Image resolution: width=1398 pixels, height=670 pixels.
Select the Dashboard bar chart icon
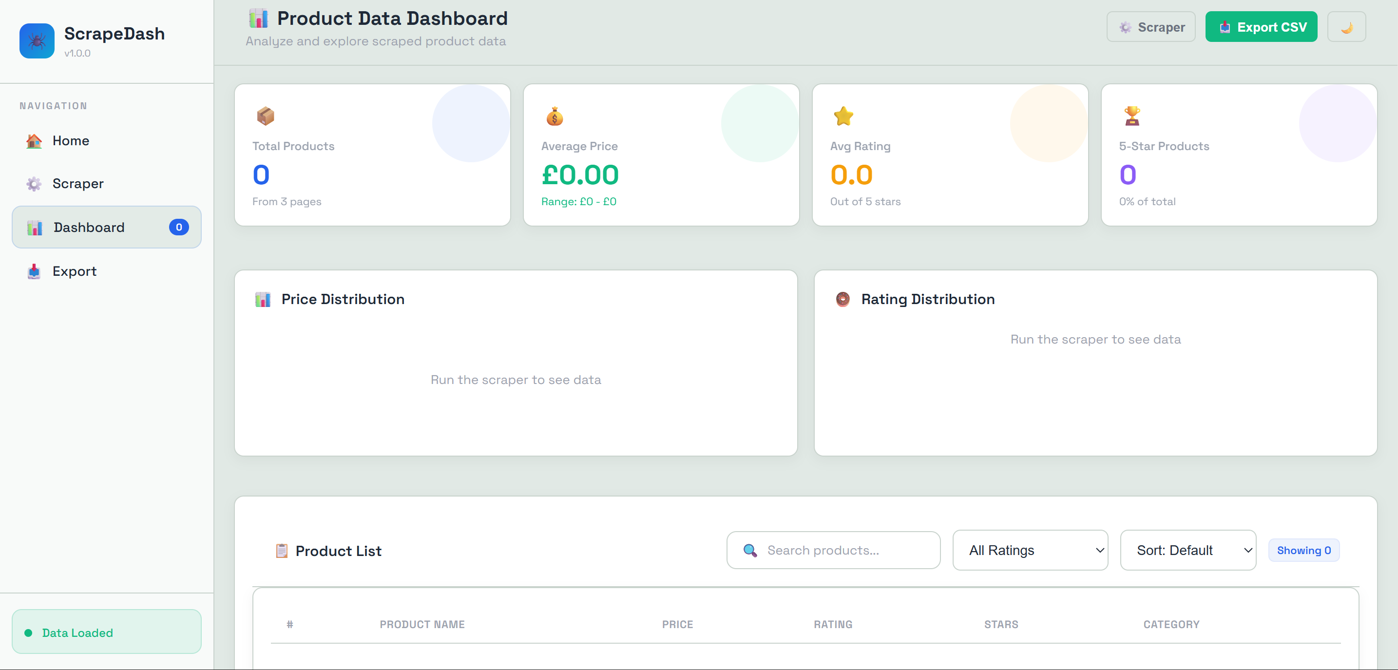pos(35,227)
